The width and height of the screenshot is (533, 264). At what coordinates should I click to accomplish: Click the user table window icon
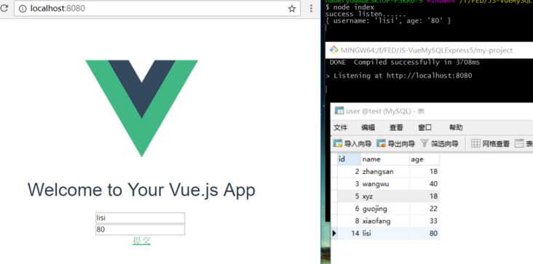pos(339,111)
